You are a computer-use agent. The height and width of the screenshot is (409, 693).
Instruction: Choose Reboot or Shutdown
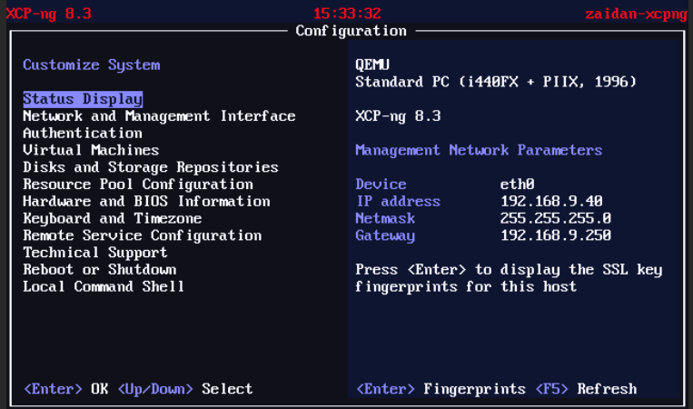99,270
